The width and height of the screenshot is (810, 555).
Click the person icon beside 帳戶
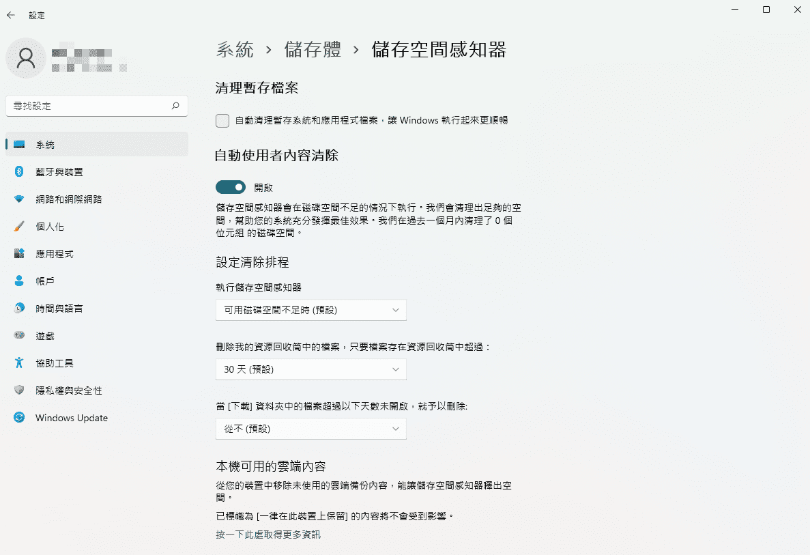(19, 281)
